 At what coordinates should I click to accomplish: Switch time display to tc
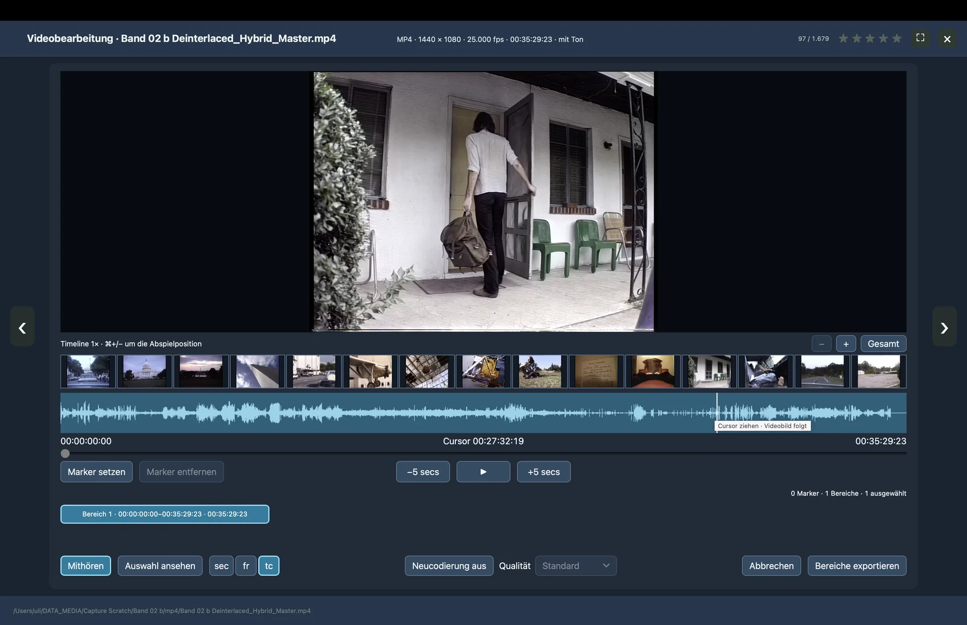click(x=269, y=566)
